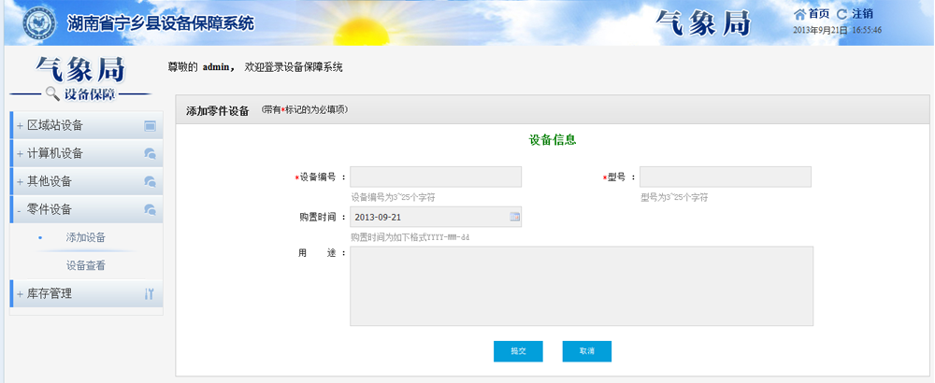This screenshot has width=935, height=383.
Task: Open 设备查看 in the sidebar submenu
Action: (x=86, y=266)
